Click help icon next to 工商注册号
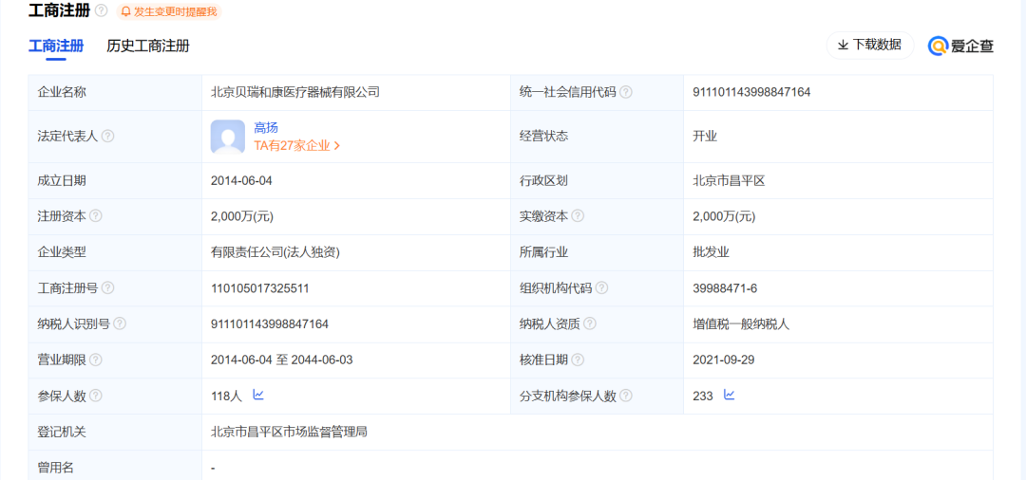 pyautogui.click(x=107, y=288)
